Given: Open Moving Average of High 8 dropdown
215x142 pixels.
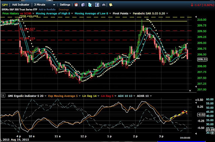Looking at the screenshot, I should coord(72,13).
